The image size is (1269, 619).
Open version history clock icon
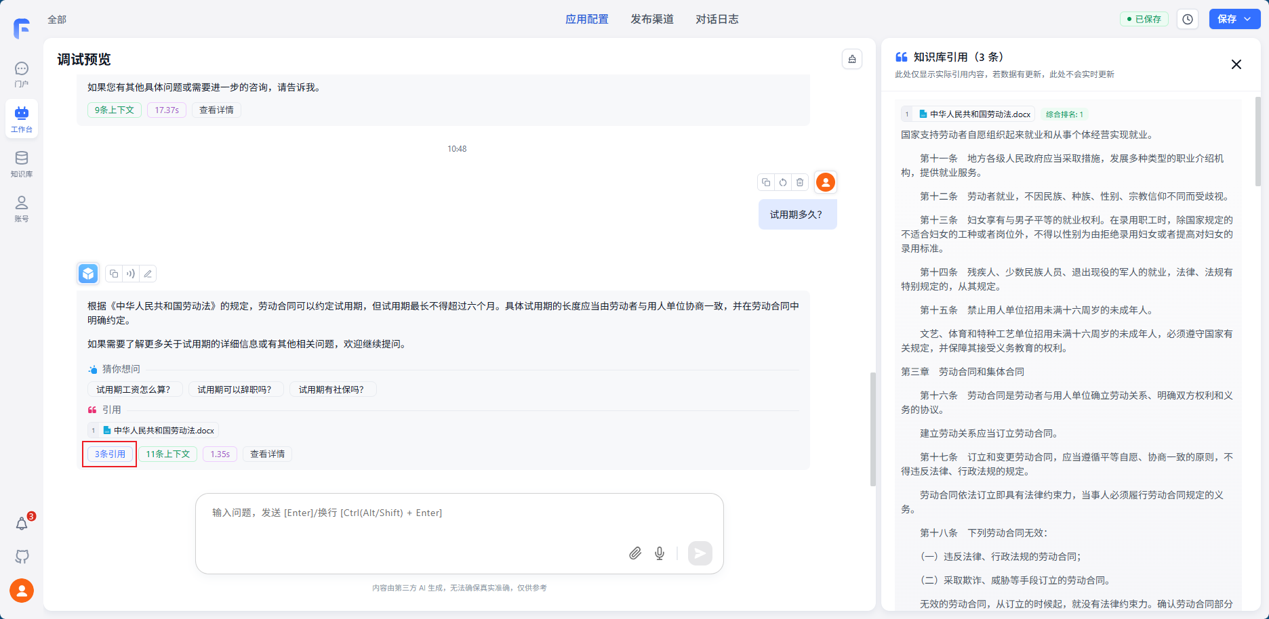pyautogui.click(x=1188, y=20)
